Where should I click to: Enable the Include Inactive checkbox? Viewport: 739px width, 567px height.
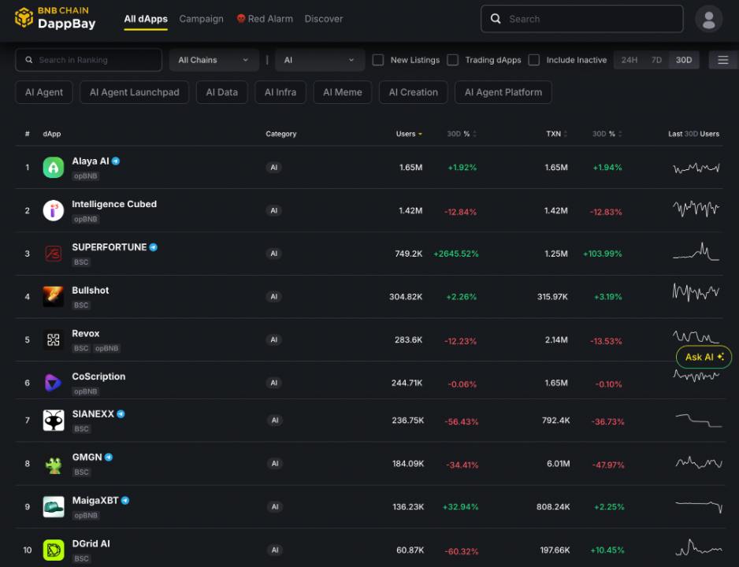pyautogui.click(x=533, y=60)
